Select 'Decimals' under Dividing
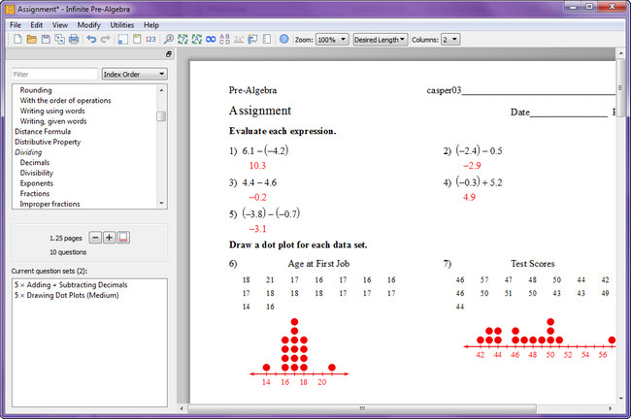 coord(35,162)
